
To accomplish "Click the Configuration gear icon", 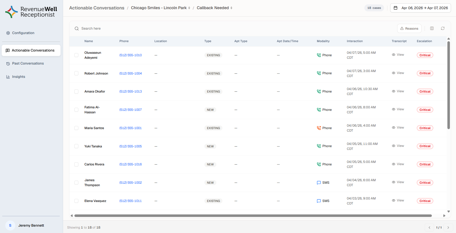I will pos(8,33).
